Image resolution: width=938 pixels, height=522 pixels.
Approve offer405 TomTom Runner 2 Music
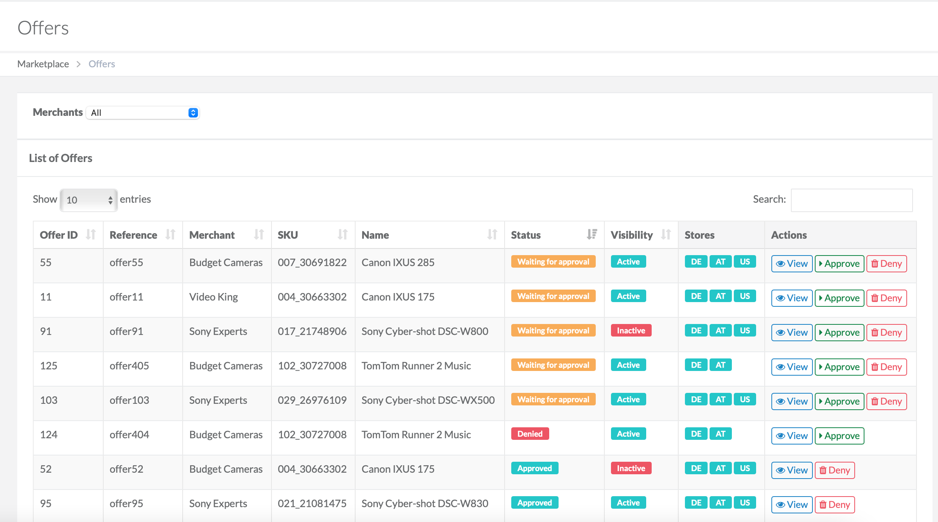839,367
